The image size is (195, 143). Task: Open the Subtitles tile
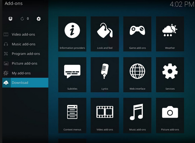(72, 75)
